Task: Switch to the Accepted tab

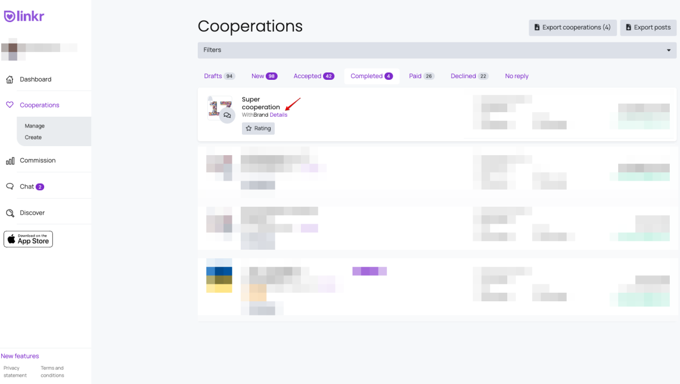Action: (313, 76)
